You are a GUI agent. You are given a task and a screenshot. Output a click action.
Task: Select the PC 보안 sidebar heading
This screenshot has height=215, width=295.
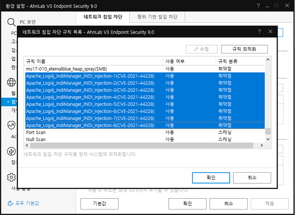(28, 22)
